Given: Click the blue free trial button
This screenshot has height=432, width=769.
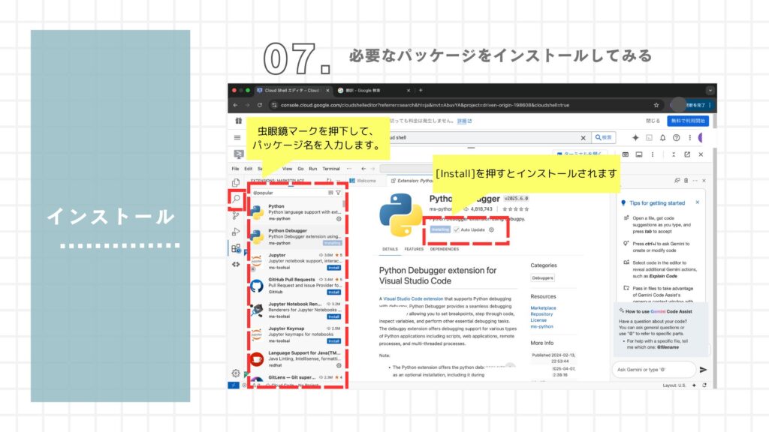Looking at the screenshot, I should pos(688,121).
